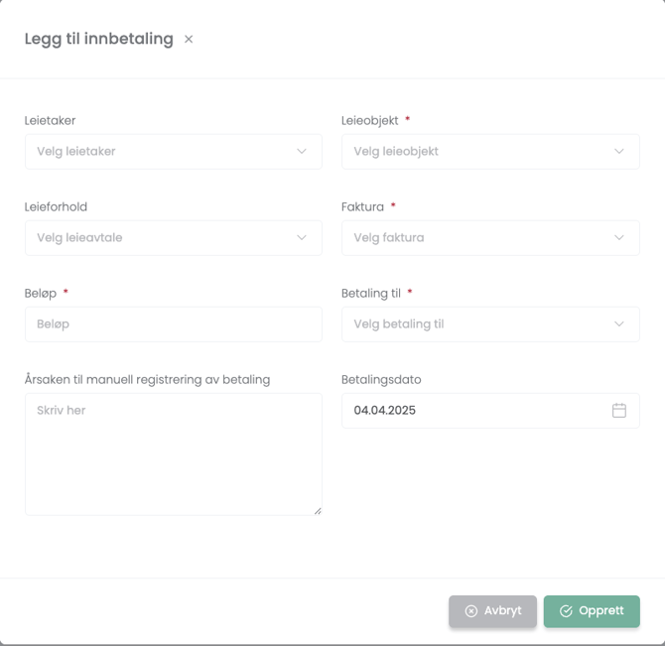Click the Faktura dropdown chevron arrow
Viewport: 665px width, 646px height.
coord(618,238)
